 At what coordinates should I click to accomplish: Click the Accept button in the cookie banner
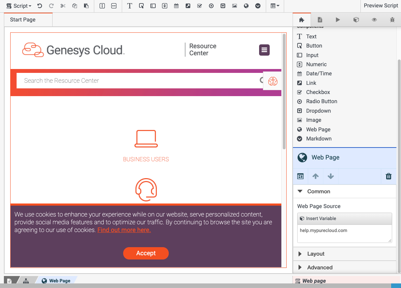coord(146,253)
